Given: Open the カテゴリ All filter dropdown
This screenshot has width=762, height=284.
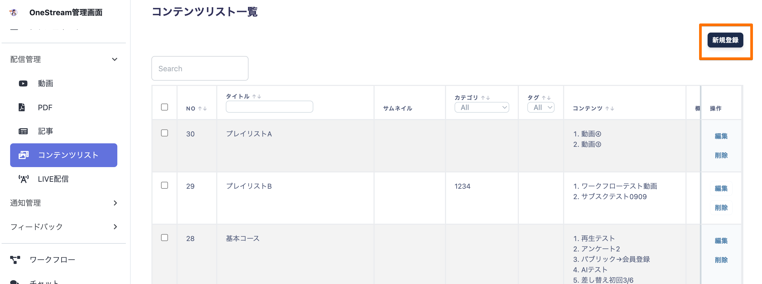Looking at the screenshot, I should click(x=482, y=108).
